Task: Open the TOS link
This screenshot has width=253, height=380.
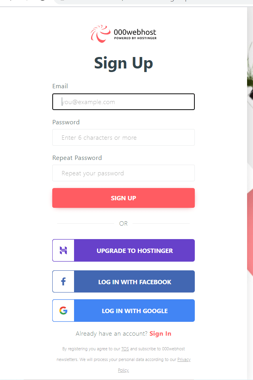Action: point(125,349)
